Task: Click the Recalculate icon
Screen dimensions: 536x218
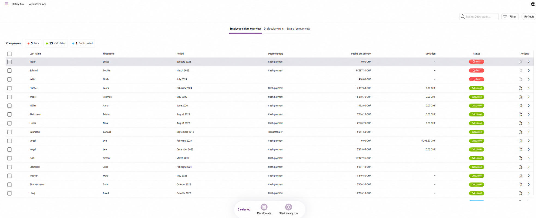Action: pos(264,207)
